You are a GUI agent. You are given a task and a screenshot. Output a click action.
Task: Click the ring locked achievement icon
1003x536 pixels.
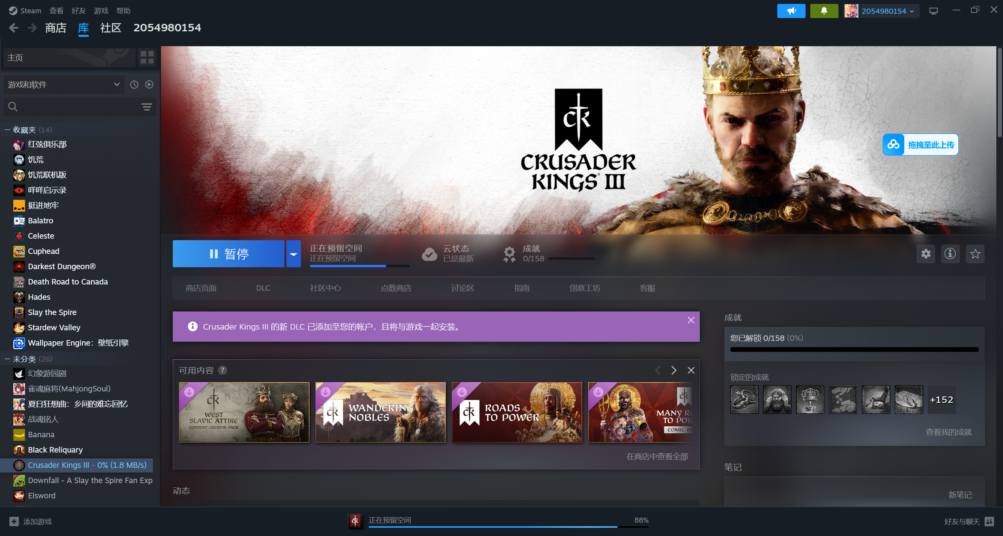coord(744,400)
